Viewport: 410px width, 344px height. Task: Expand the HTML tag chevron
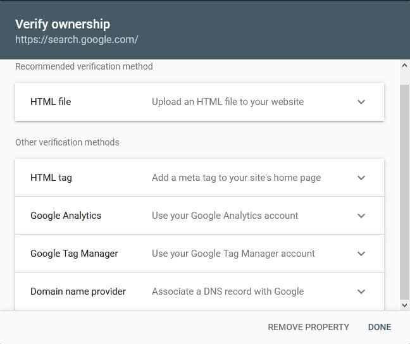pos(361,178)
